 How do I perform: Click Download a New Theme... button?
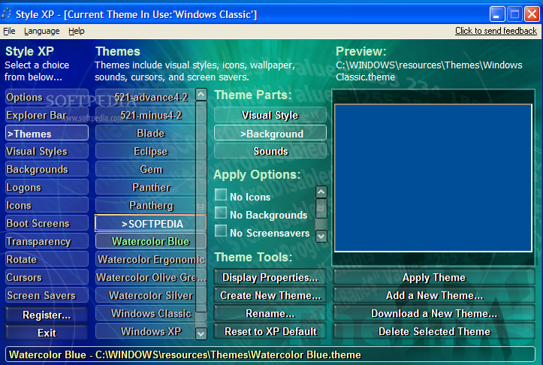(434, 313)
